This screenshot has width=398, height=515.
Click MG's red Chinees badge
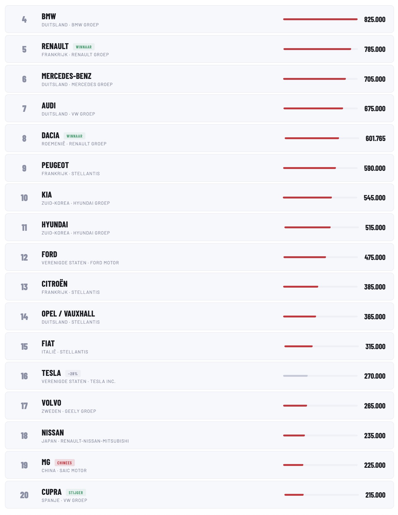[x=65, y=463]
